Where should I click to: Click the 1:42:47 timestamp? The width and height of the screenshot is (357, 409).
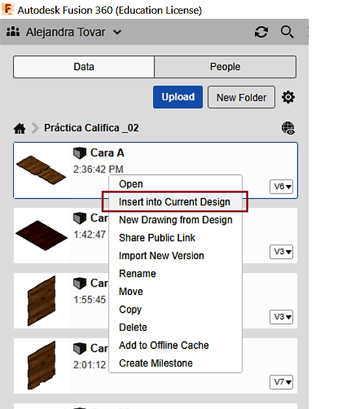coord(89,234)
